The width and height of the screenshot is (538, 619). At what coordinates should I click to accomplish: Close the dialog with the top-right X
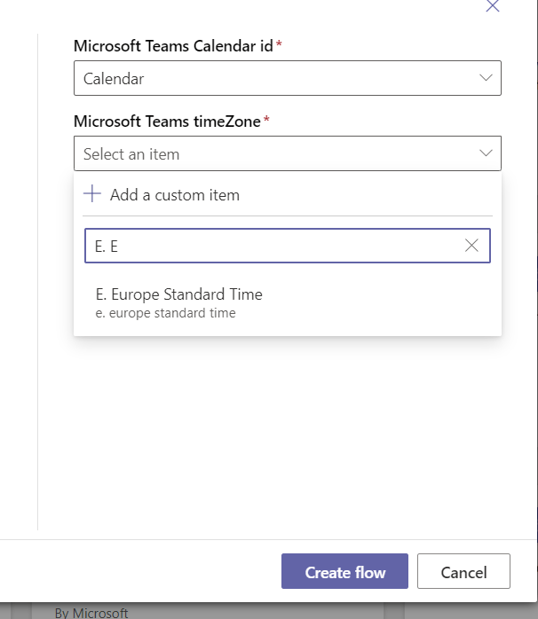click(493, 6)
